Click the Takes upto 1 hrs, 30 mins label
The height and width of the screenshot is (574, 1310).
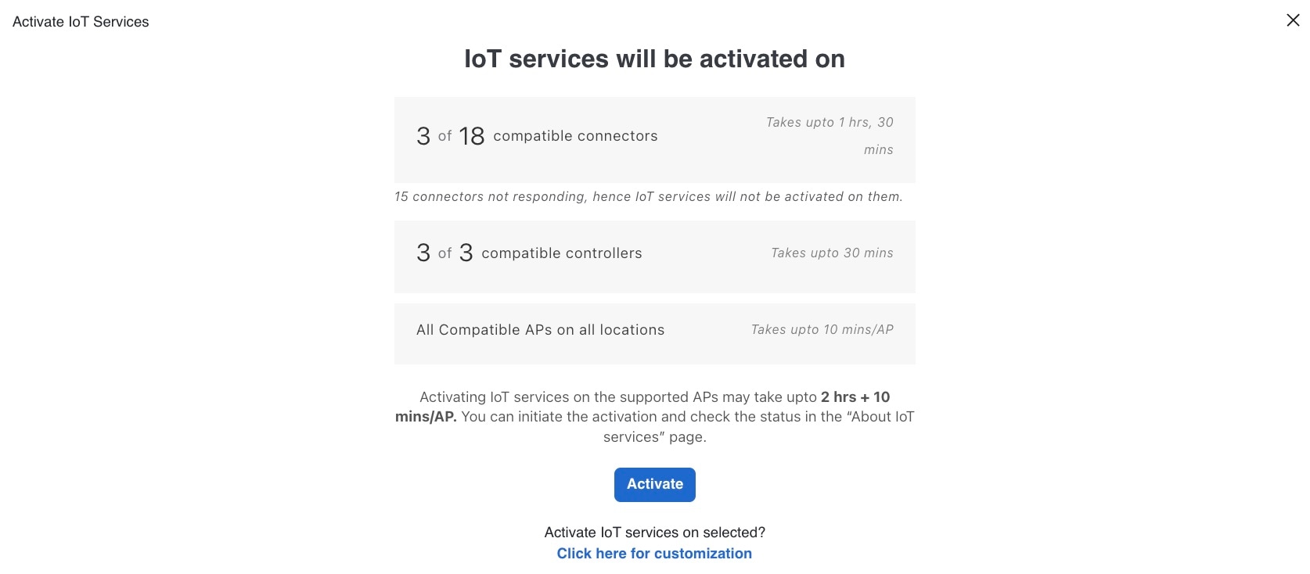[x=830, y=136]
